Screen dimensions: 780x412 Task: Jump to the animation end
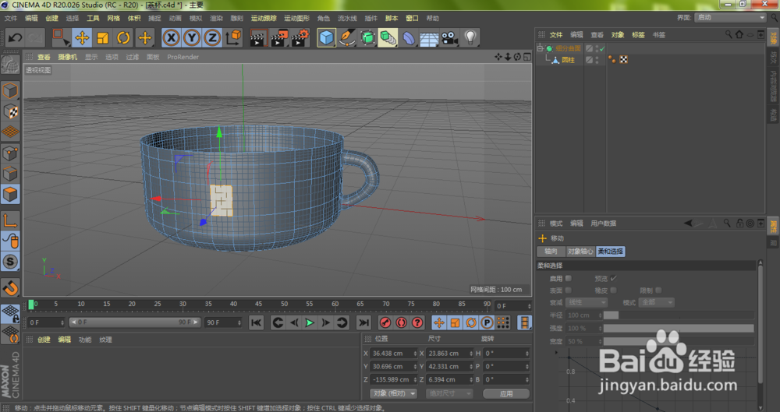[x=363, y=322]
